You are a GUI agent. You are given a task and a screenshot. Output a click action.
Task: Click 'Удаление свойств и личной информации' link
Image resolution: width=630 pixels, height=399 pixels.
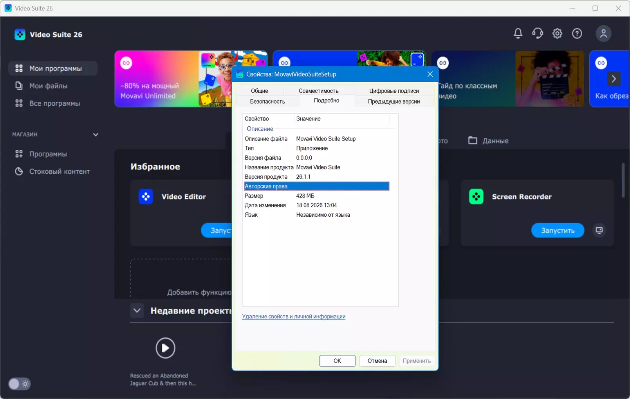pyautogui.click(x=294, y=316)
